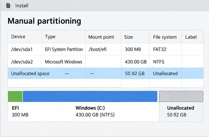Select the blue Windows segment in disk bar
The width and height of the screenshot is (209, 138).
point(90,96)
